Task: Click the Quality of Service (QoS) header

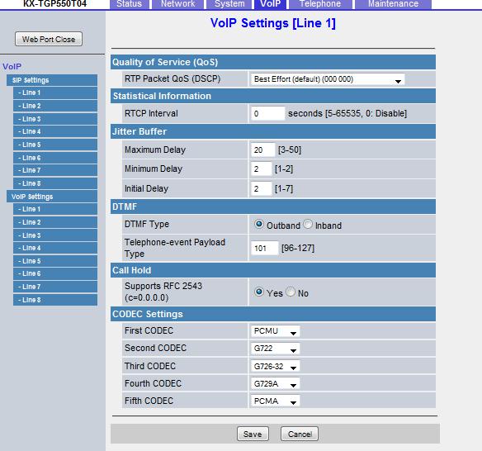Action: click(273, 62)
